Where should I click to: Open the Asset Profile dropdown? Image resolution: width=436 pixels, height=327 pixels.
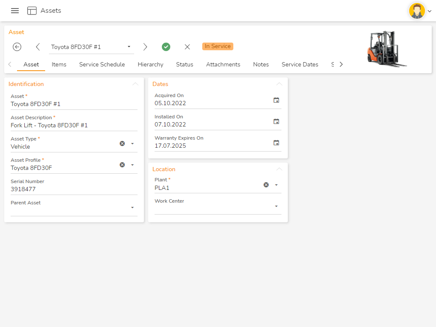point(132,165)
